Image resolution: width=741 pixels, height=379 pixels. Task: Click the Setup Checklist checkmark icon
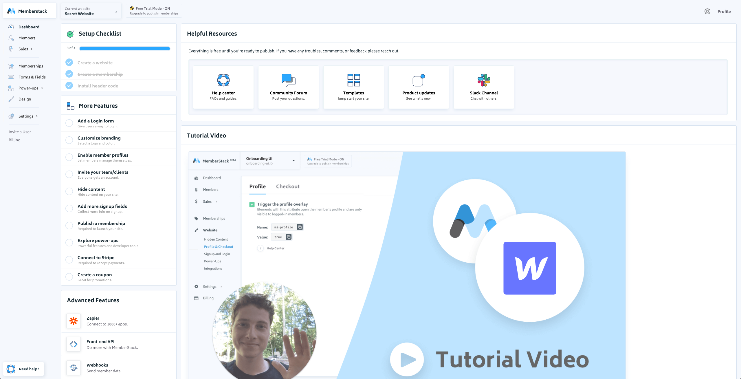(x=70, y=34)
